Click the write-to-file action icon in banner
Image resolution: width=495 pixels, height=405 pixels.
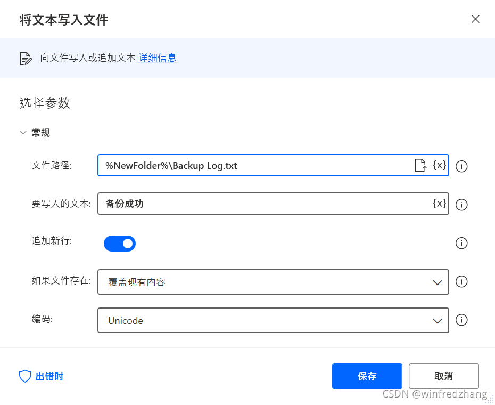pyautogui.click(x=26, y=59)
